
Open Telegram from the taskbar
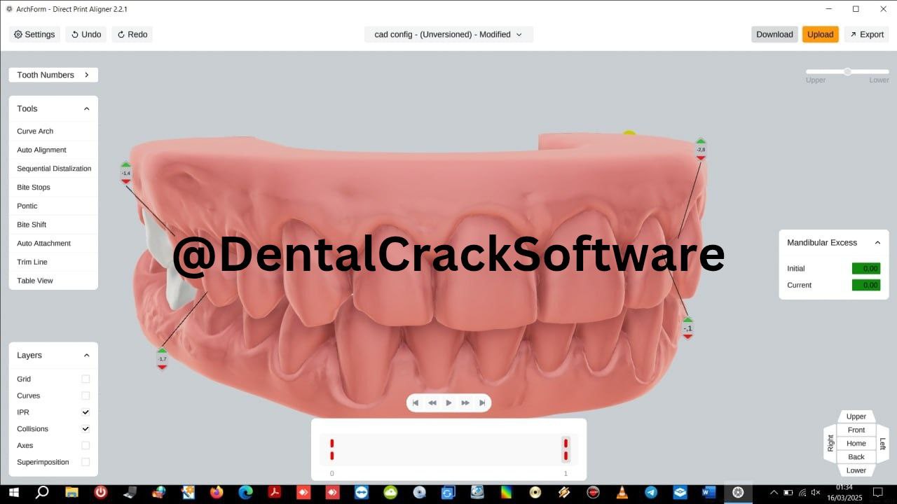coord(650,492)
